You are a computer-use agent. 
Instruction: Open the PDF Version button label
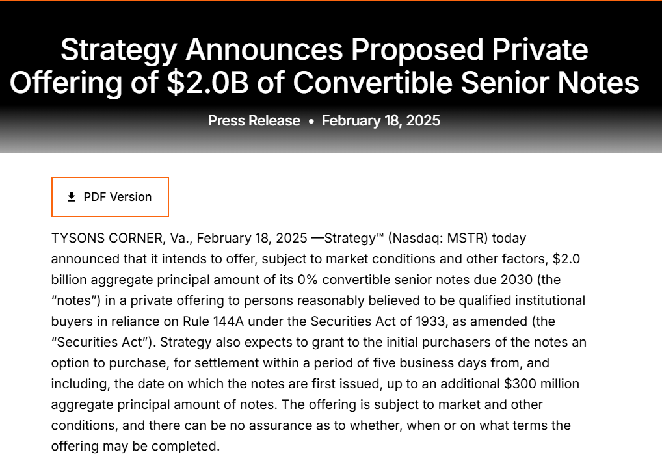(x=118, y=197)
